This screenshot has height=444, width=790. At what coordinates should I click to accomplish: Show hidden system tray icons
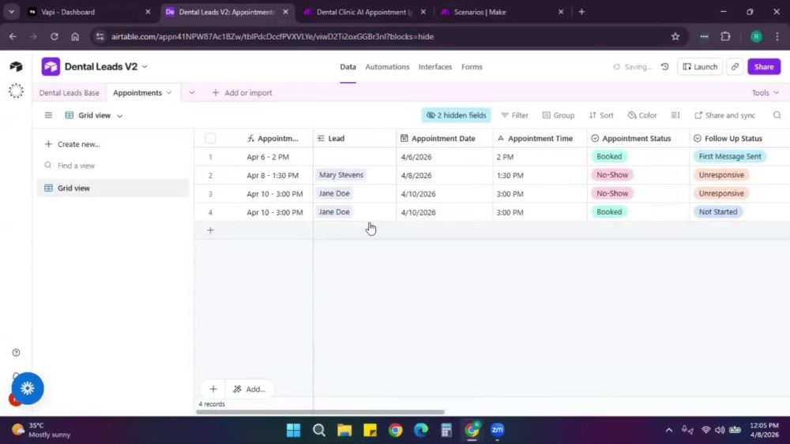point(668,430)
